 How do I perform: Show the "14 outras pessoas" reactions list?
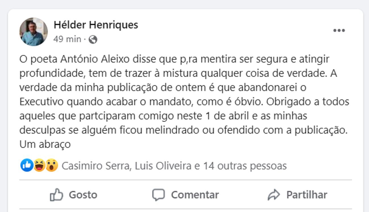point(244,166)
